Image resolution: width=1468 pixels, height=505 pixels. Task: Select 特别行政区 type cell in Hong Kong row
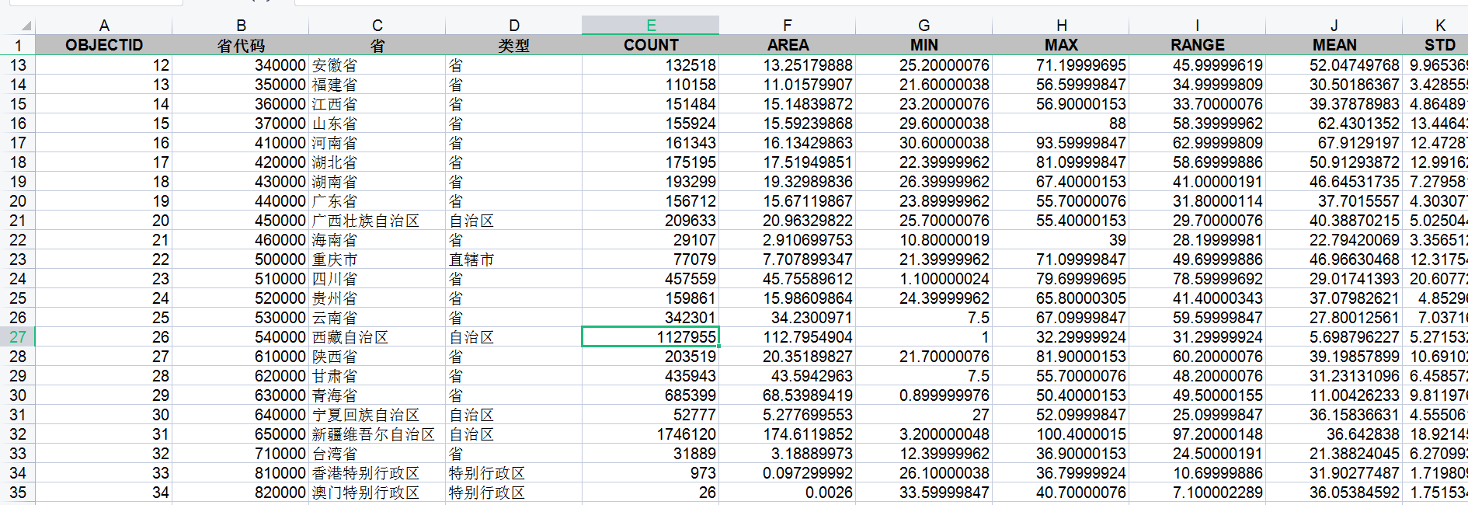click(x=514, y=473)
